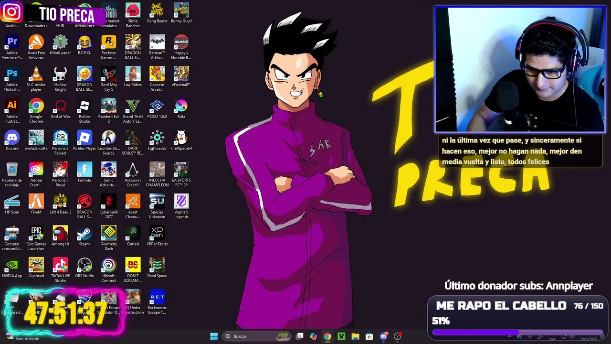Open Batman Arkham desktop shortcut
Image resolution: width=611 pixels, height=344 pixels.
pyautogui.click(x=157, y=47)
